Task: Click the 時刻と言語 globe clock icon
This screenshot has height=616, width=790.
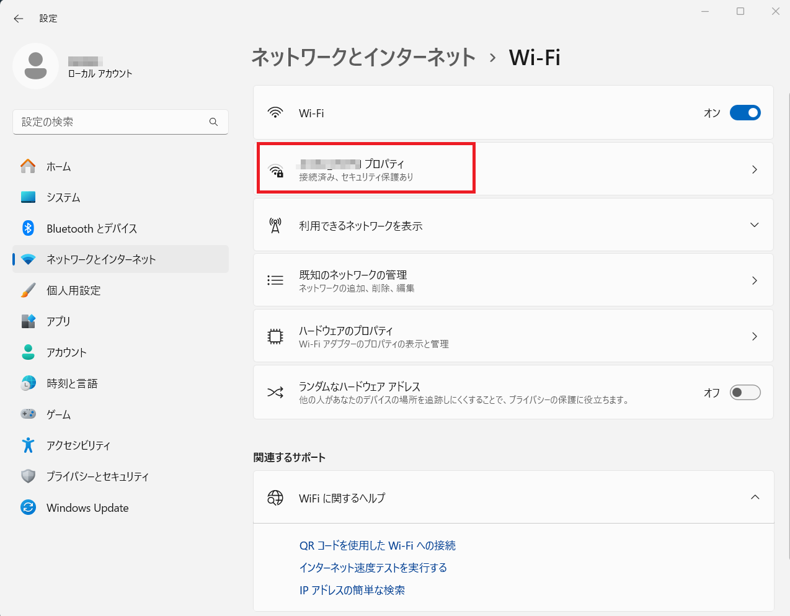Action: 28,383
